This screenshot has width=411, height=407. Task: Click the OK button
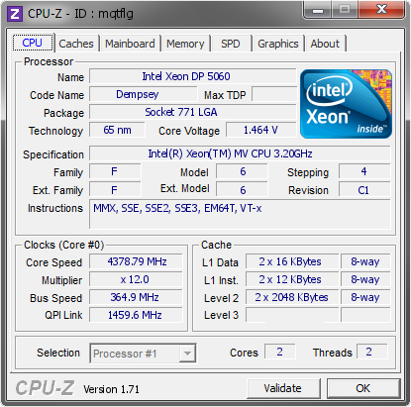coord(363,388)
